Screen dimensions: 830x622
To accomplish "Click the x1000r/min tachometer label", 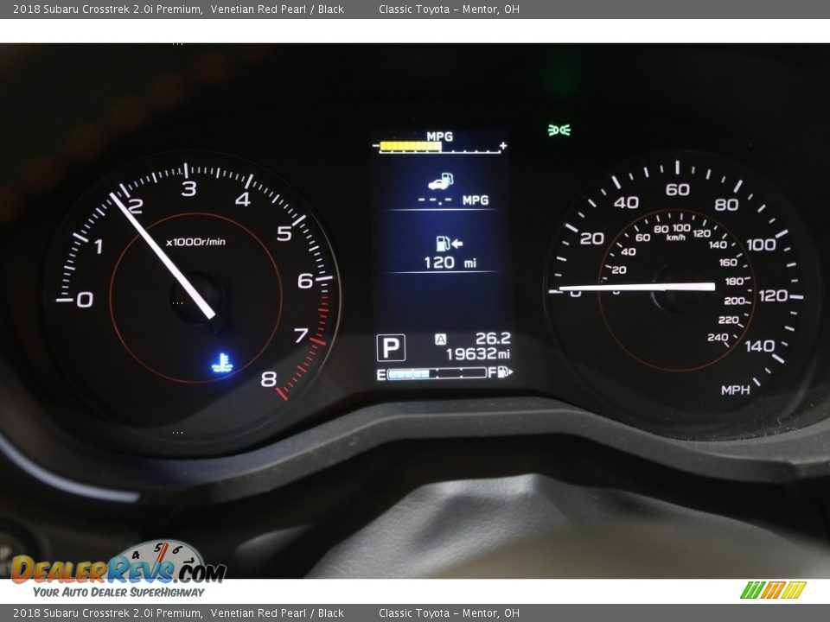I will pos(196,242).
